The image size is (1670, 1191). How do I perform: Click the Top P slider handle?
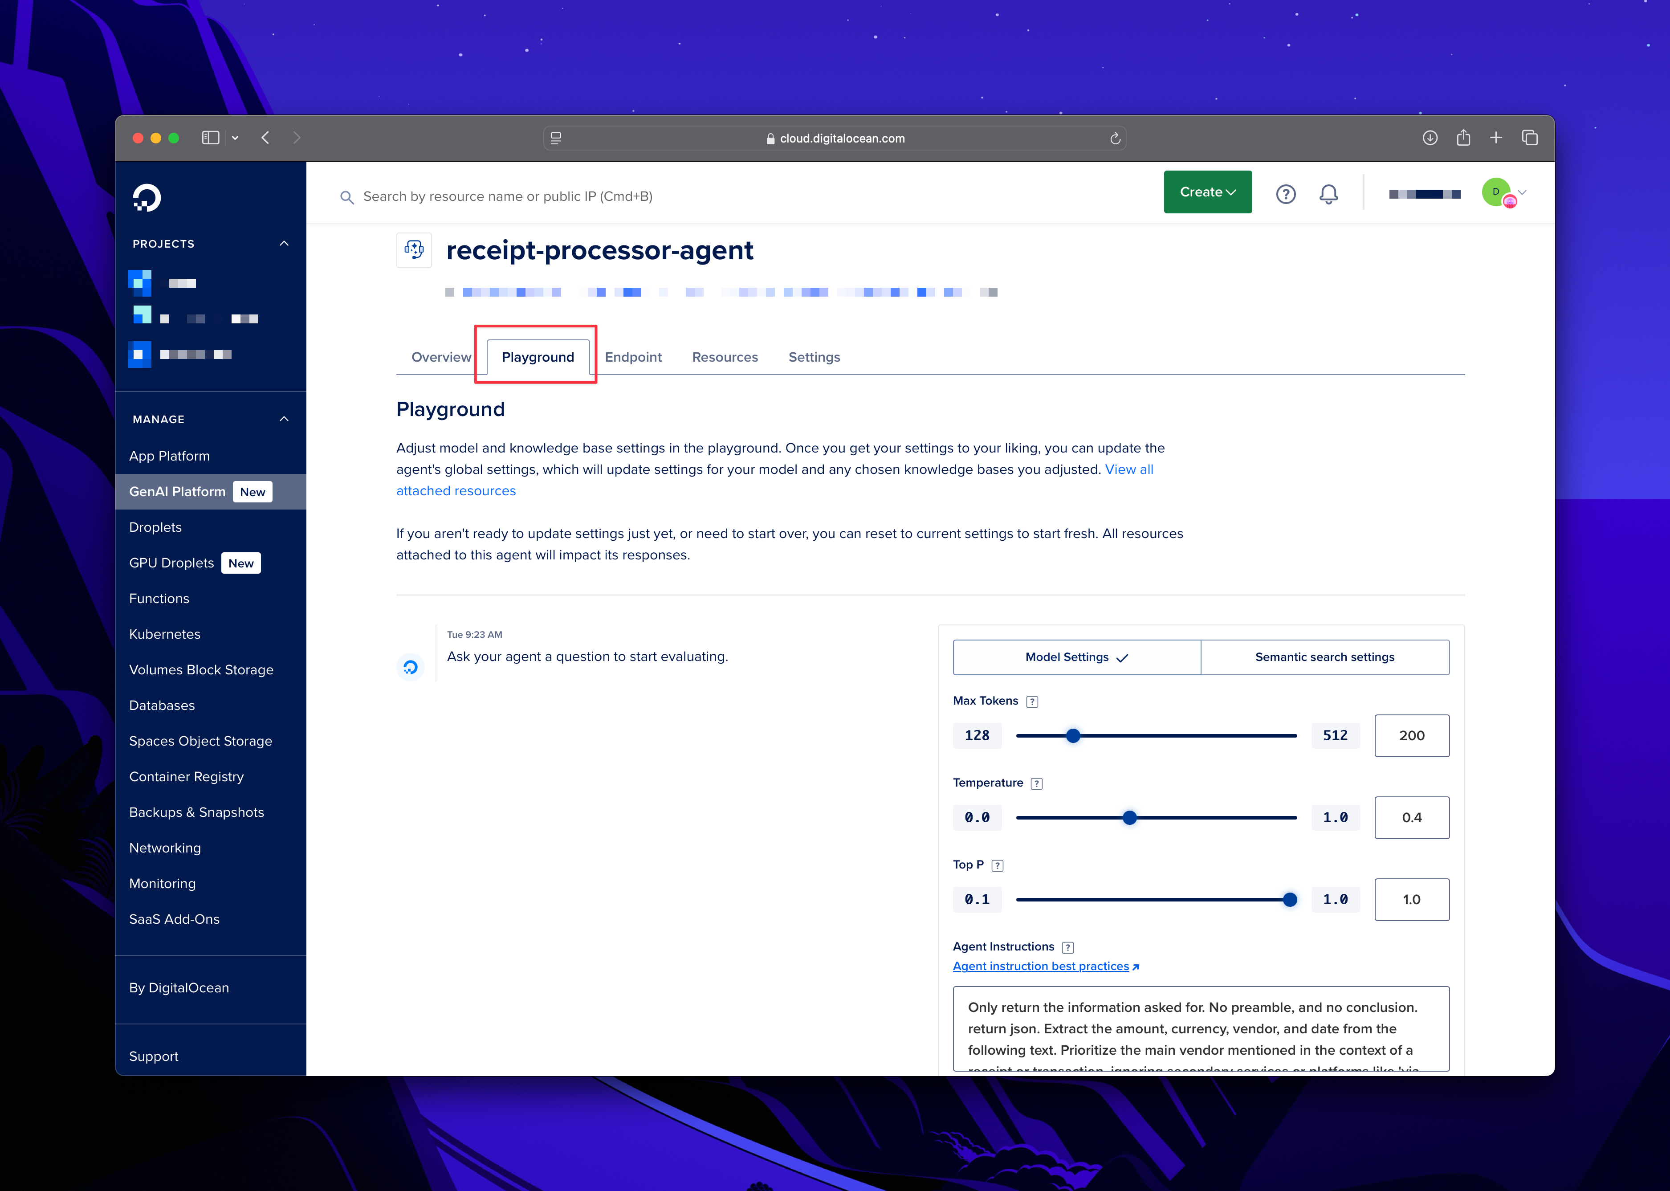1290,900
